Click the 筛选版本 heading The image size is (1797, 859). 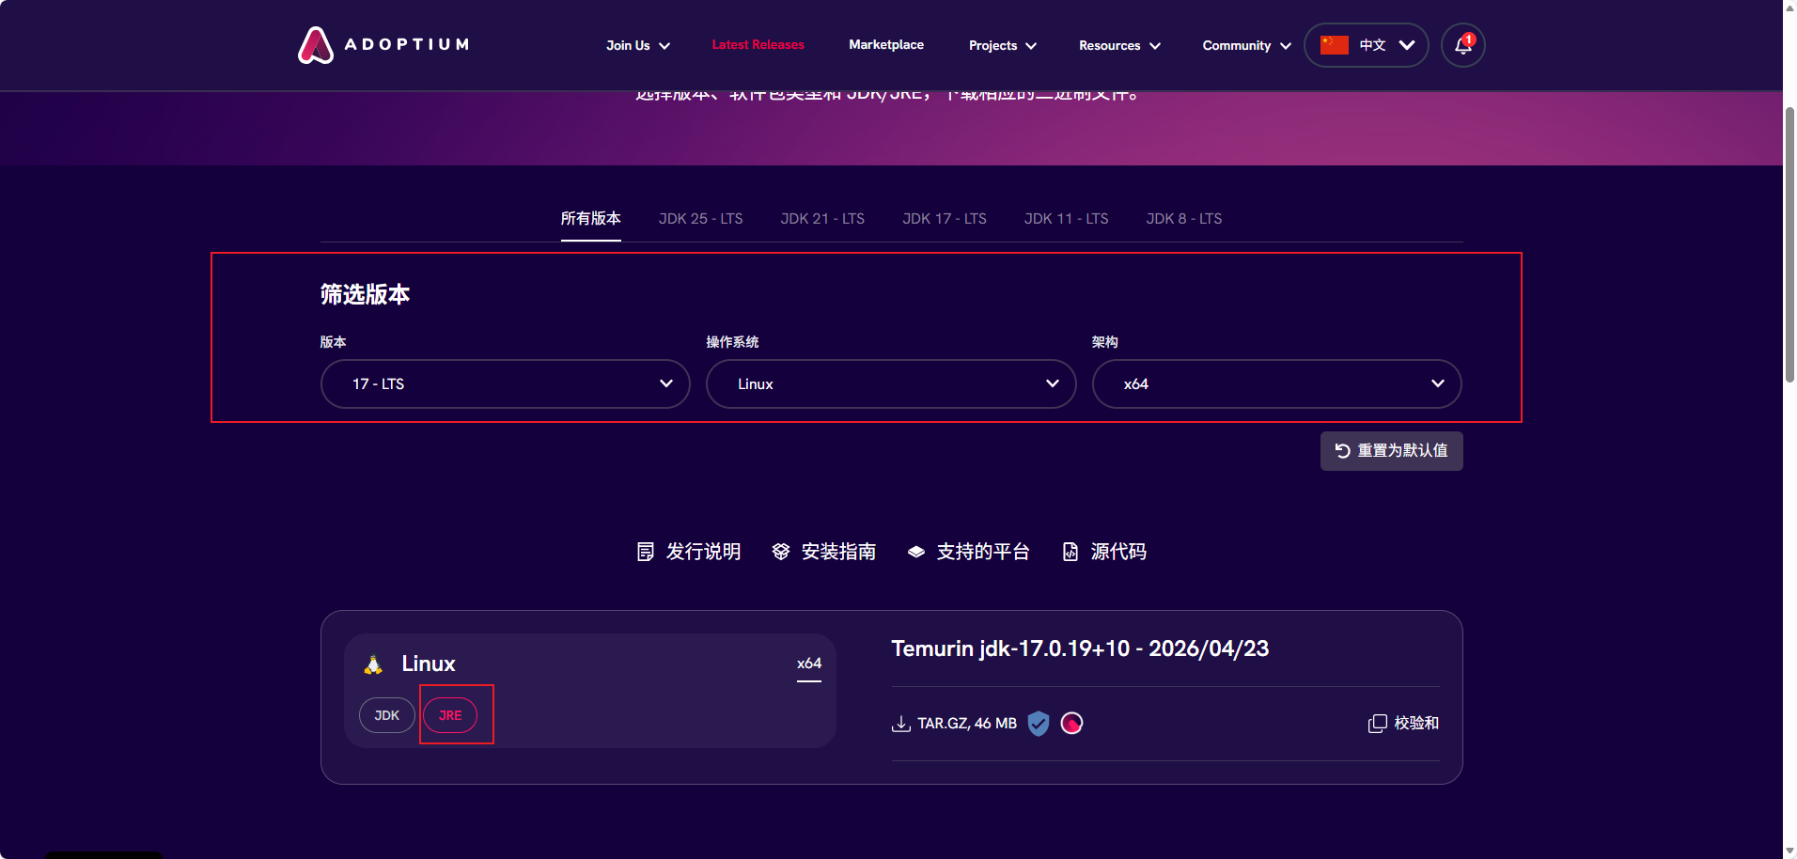click(366, 295)
